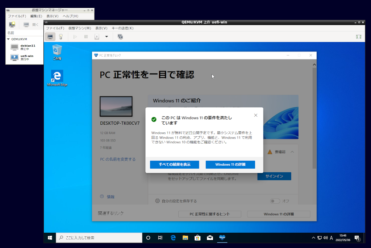Collapse the QEMU/KVM connection tree
371x248 pixels.
9,39
